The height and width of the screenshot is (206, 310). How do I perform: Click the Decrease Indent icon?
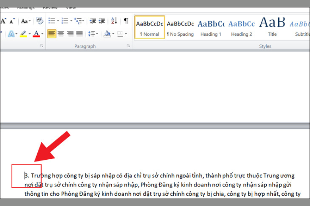point(93,21)
